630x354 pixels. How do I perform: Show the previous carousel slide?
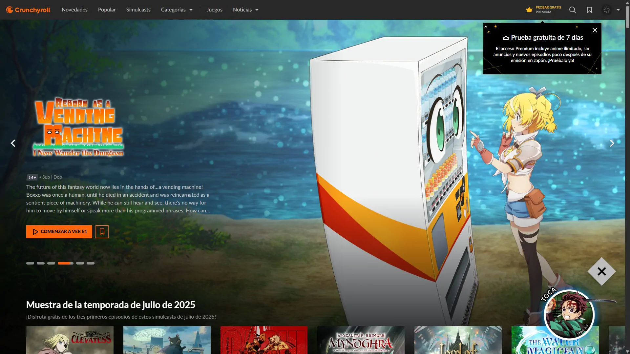13,143
